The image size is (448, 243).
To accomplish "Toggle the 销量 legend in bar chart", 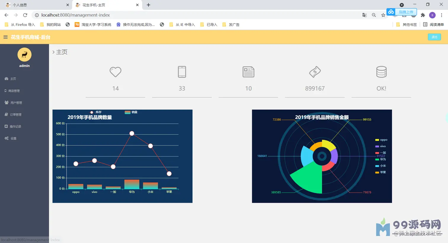I will (x=131, y=112).
